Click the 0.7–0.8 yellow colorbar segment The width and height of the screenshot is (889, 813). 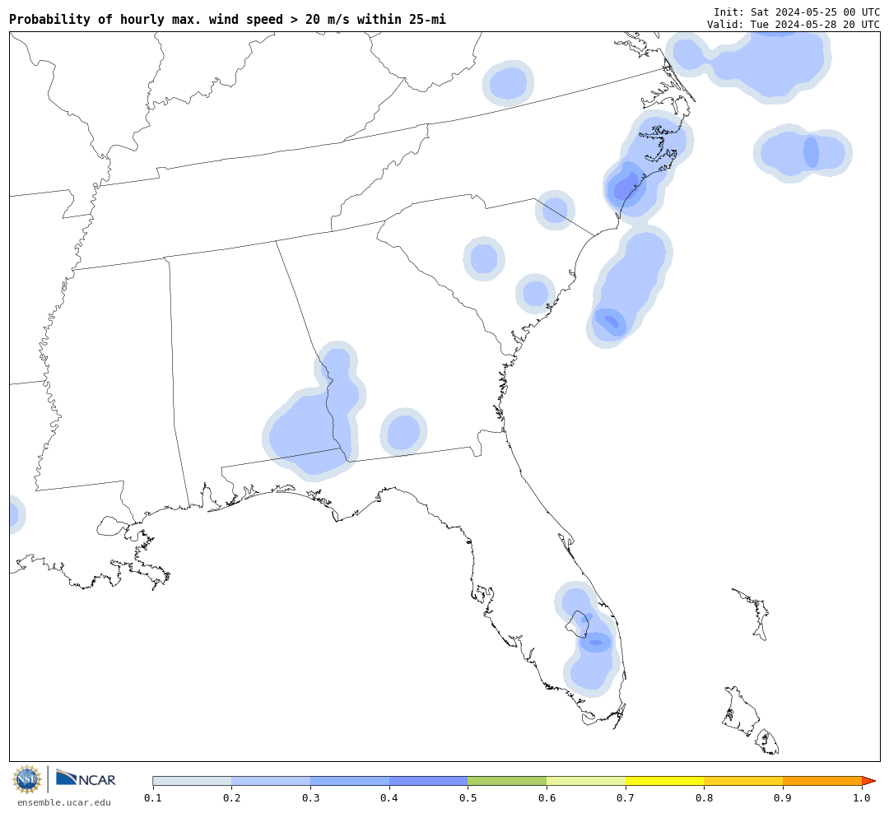(665, 781)
